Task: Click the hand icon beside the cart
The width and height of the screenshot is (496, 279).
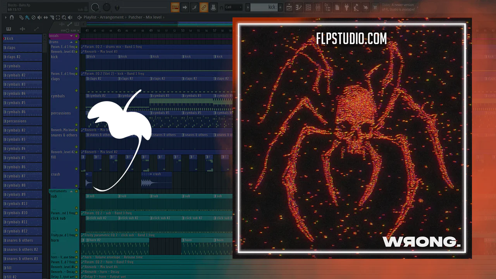Action: point(366,7)
